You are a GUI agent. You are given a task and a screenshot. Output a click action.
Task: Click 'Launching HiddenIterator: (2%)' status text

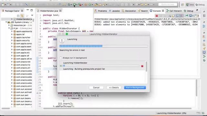point(171,113)
